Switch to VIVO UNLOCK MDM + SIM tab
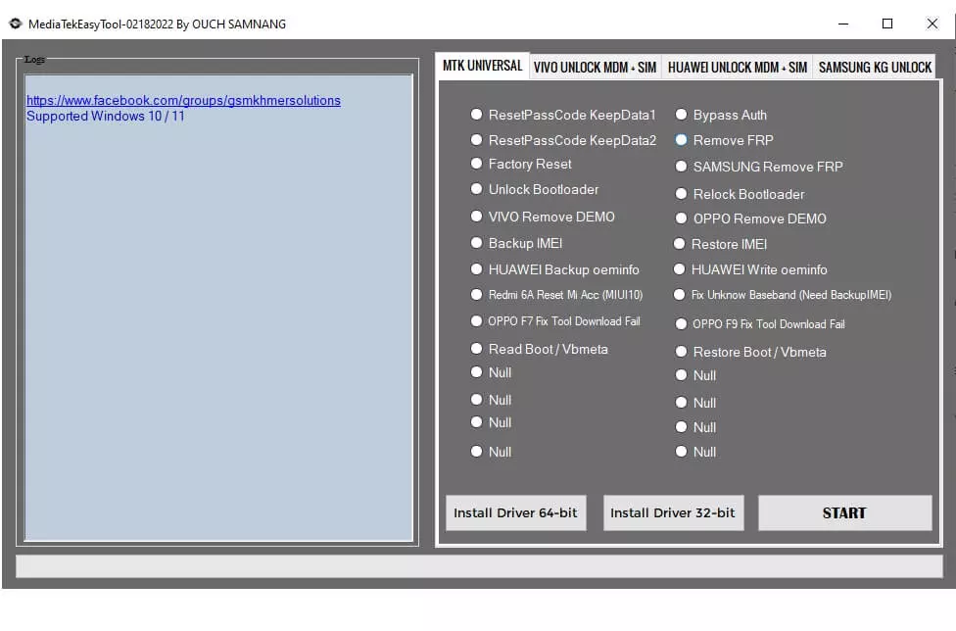The height and width of the screenshot is (631, 956). pos(595,68)
